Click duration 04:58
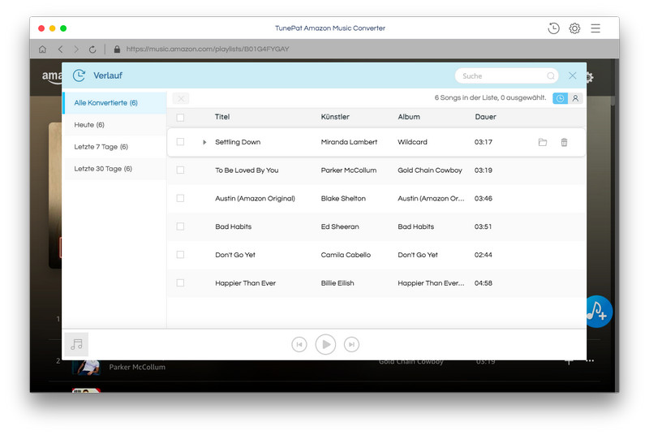649x435 pixels. coord(483,283)
